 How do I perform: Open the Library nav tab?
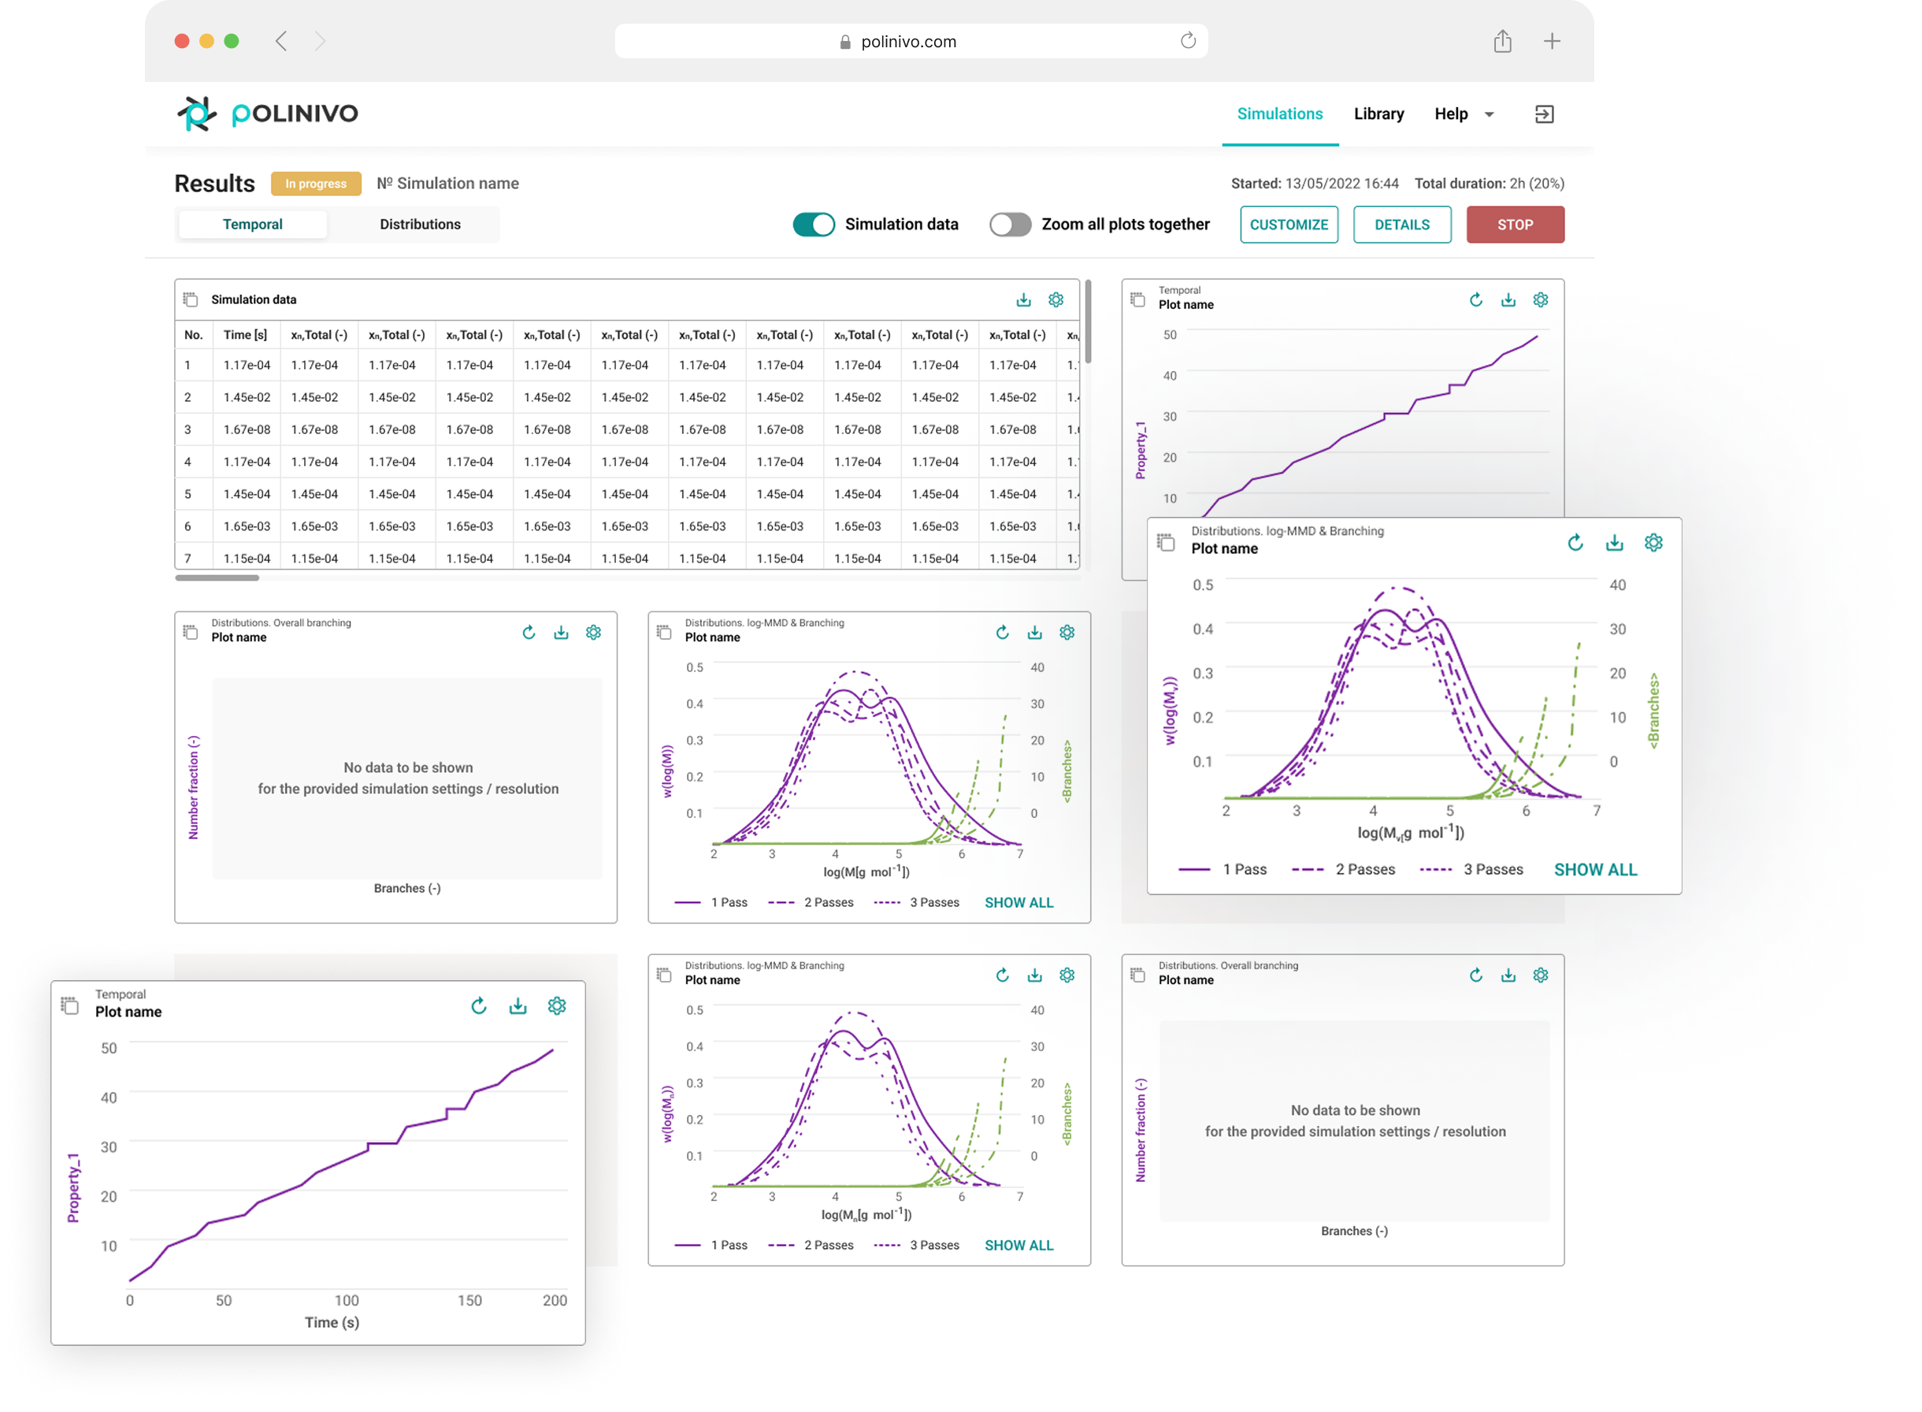pyautogui.click(x=1378, y=113)
